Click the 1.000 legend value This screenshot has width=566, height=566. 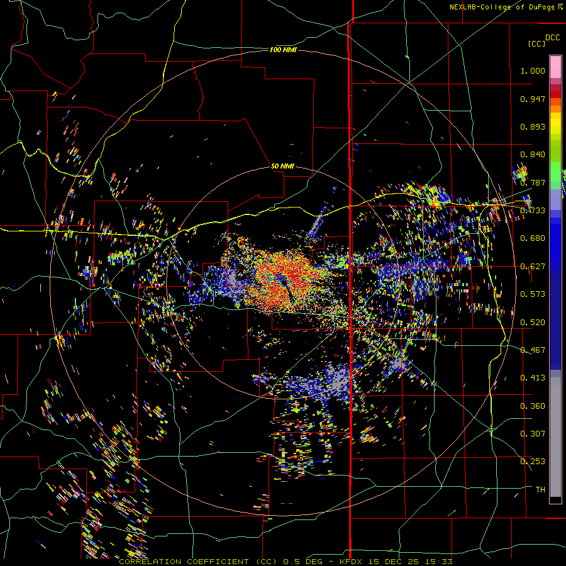(533, 70)
